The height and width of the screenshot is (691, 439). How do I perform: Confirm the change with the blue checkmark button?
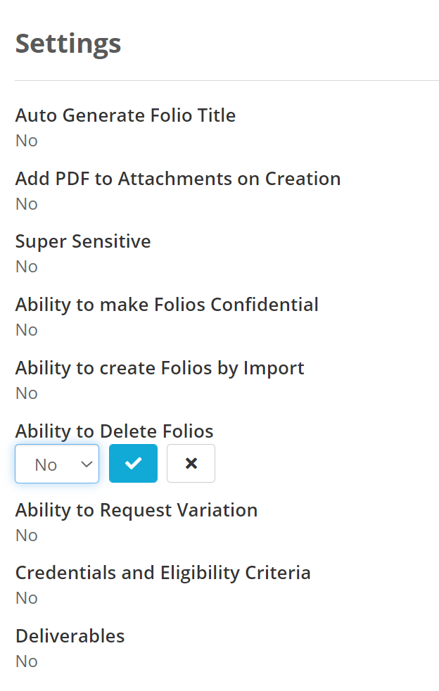pyautogui.click(x=133, y=463)
